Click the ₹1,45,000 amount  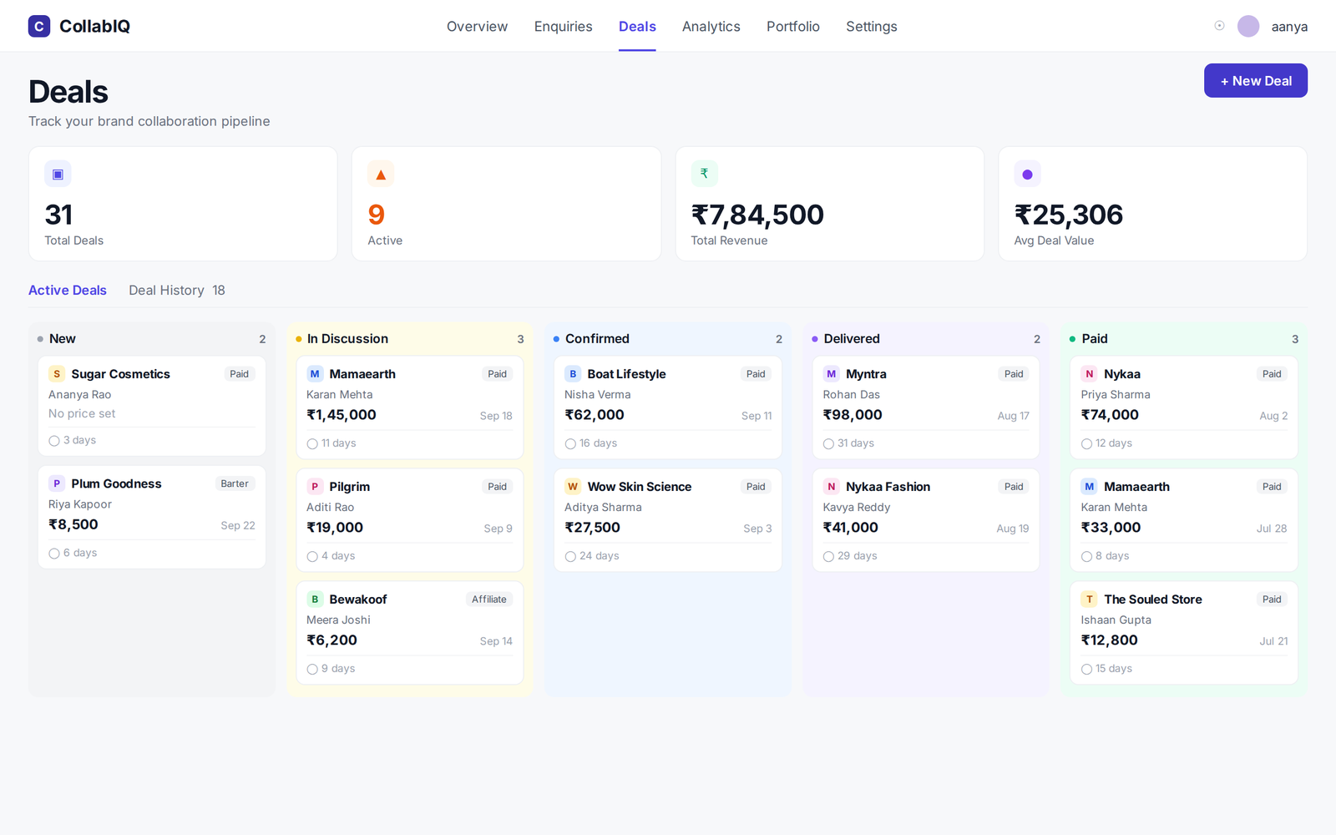342,415
